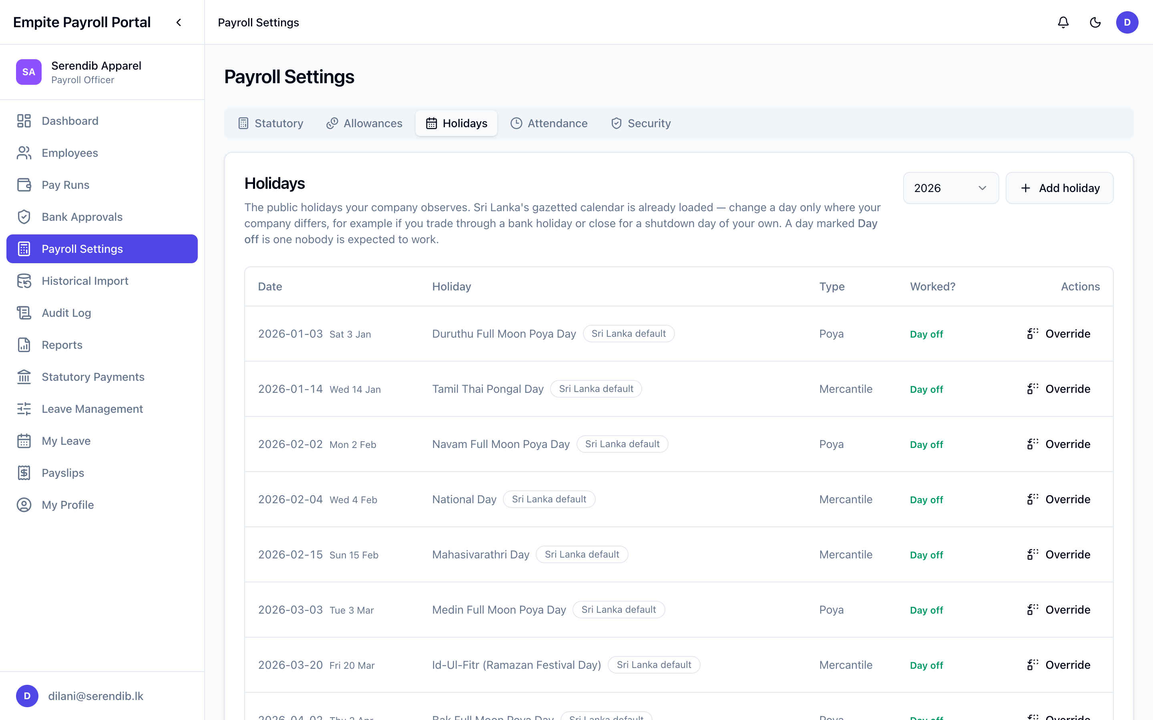
Task: Click the Add holiday button
Action: (1059, 188)
